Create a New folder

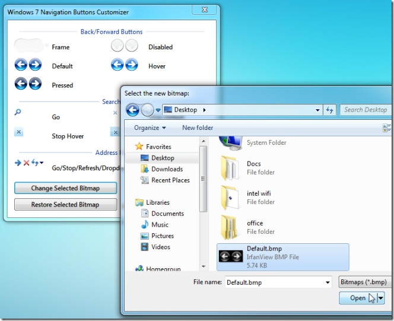tap(198, 128)
